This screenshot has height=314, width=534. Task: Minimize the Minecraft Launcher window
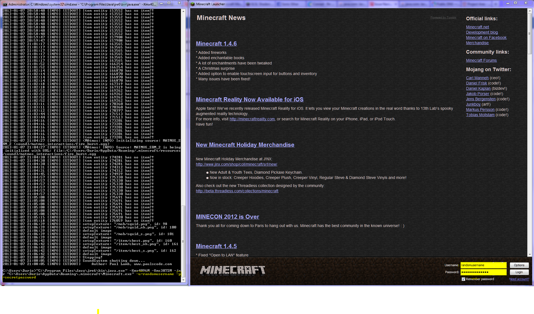(x=508, y=3)
